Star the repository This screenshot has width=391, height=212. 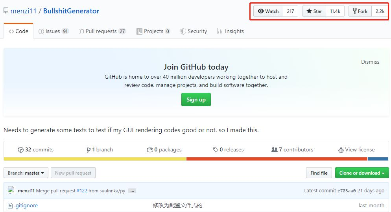[314, 11]
